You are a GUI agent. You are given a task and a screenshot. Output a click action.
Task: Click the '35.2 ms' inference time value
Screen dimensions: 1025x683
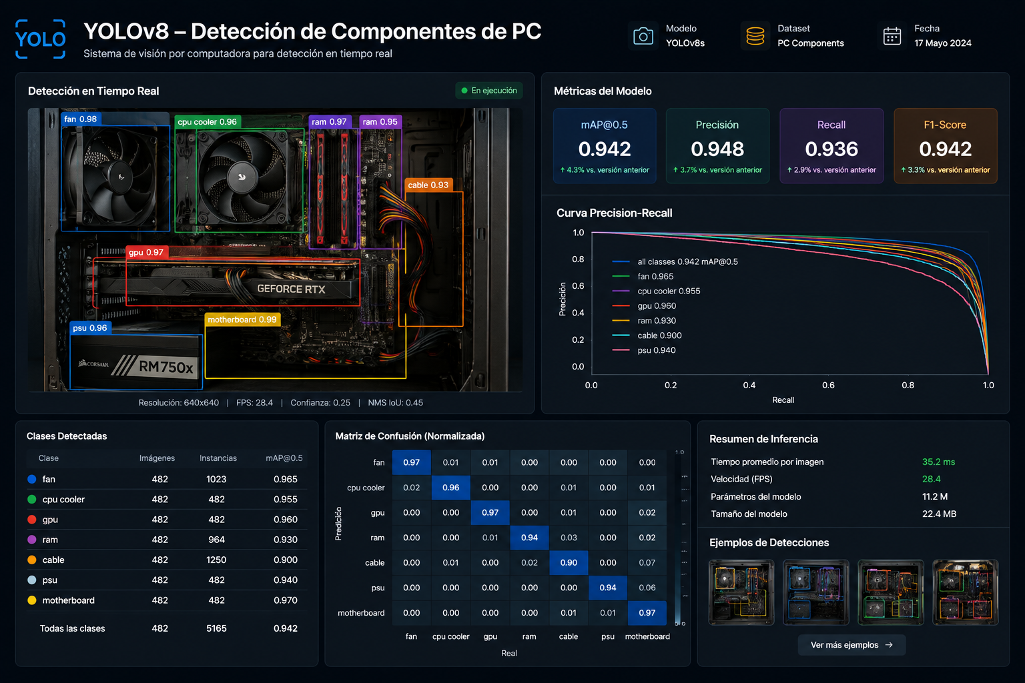point(938,462)
